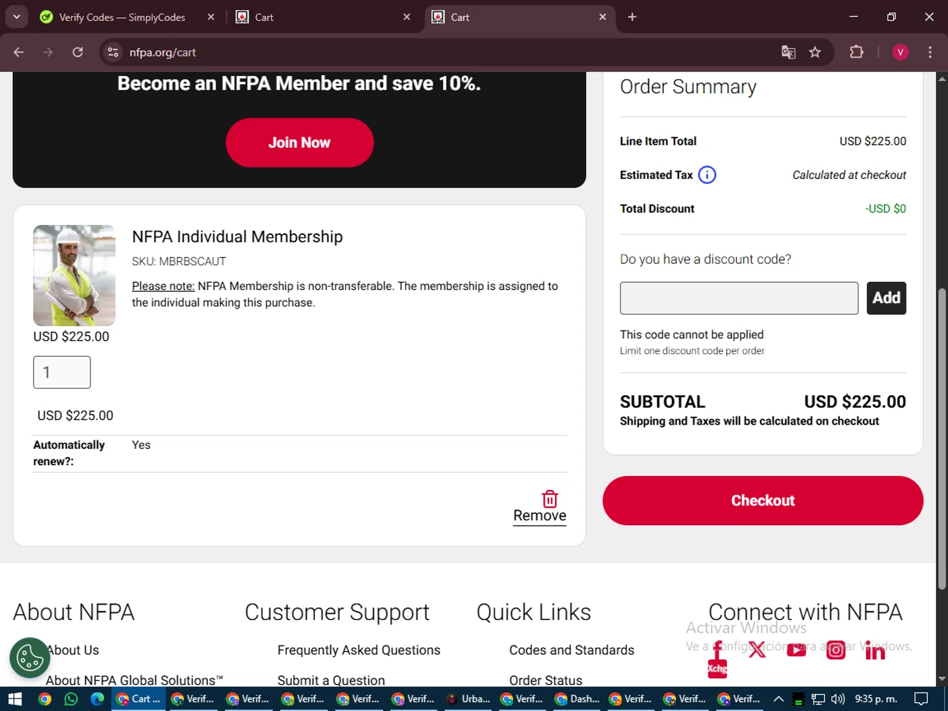This screenshot has height=711, width=948.
Task: Reload the page
Action: 78,52
